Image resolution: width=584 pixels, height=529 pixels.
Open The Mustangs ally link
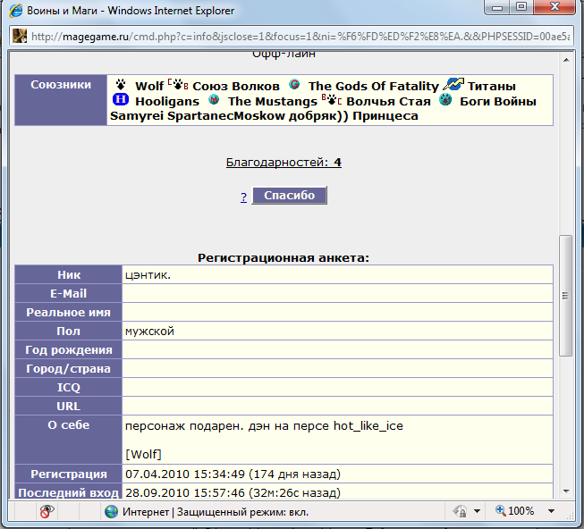point(273,101)
